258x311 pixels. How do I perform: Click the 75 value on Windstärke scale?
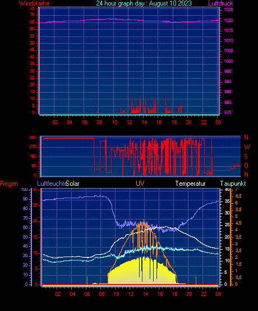click(x=33, y=8)
